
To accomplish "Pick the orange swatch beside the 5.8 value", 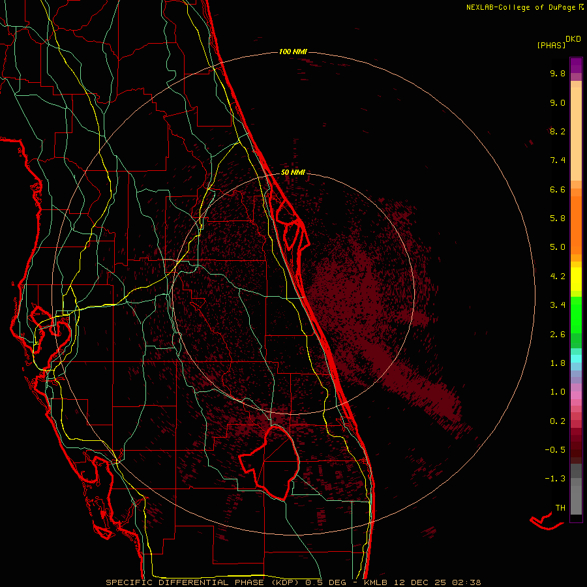I will click(576, 218).
